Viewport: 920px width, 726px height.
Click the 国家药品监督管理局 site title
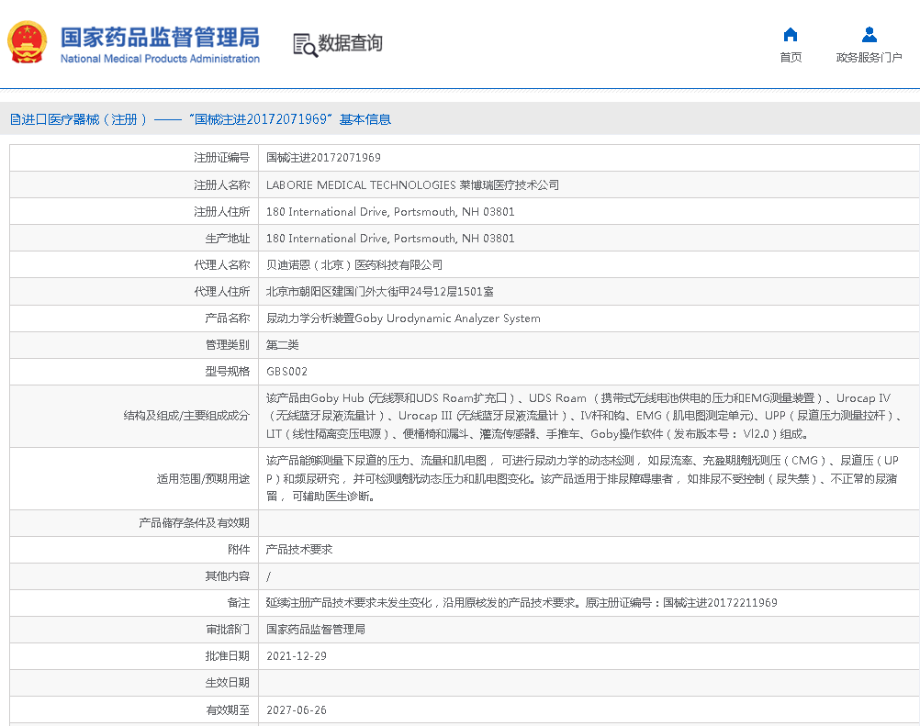160,37
